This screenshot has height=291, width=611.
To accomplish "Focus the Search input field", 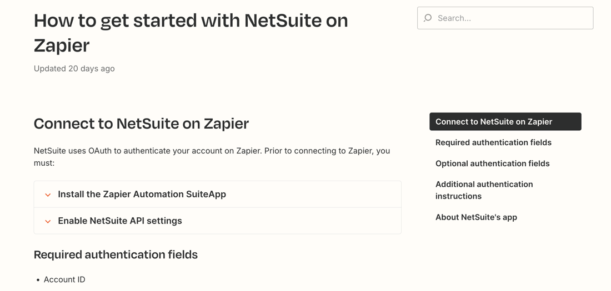I will (x=511, y=18).
